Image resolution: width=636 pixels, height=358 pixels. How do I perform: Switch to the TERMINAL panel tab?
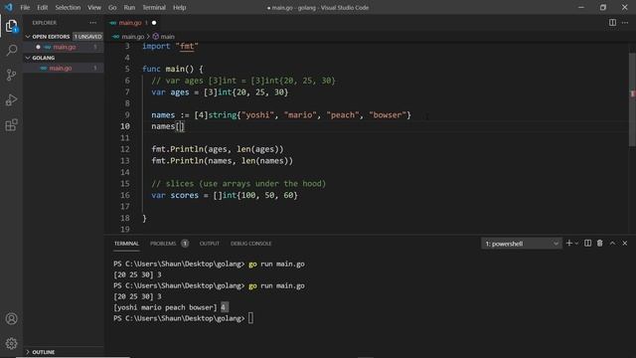126,244
